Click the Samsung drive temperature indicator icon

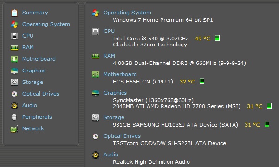tap(267, 124)
